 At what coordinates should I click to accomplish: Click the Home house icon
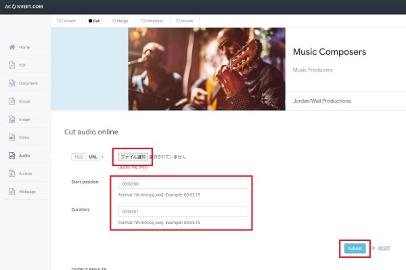tap(12, 47)
